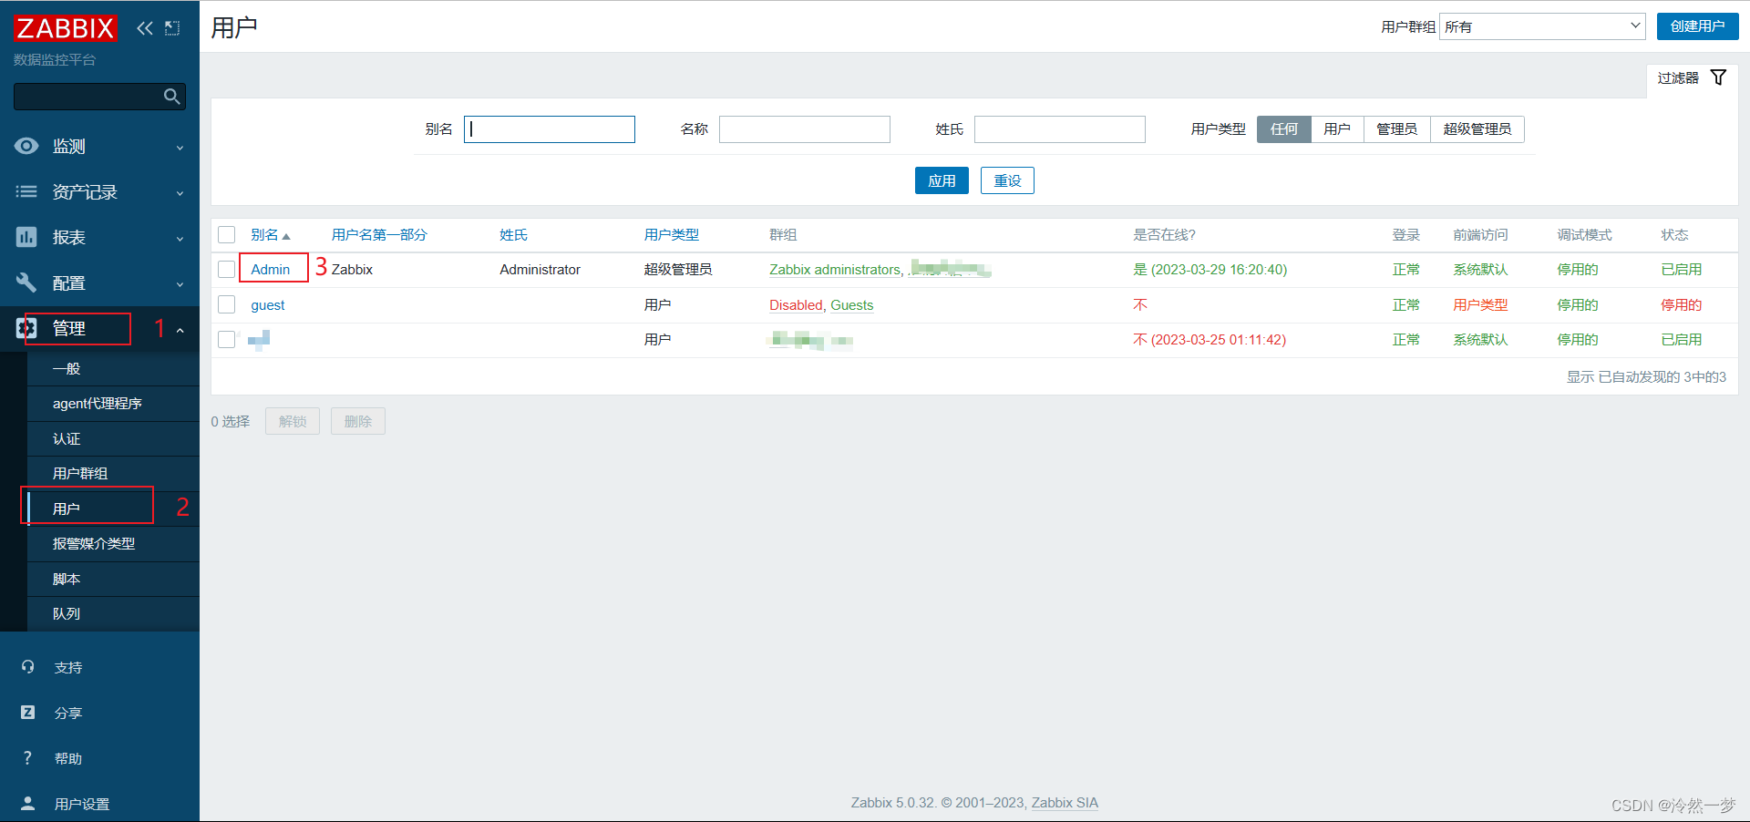Sort by 用户类型 column header
The width and height of the screenshot is (1750, 822).
[x=672, y=235]
